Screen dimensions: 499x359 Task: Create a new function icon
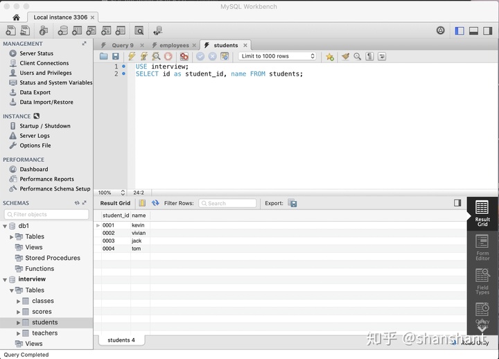121,30
